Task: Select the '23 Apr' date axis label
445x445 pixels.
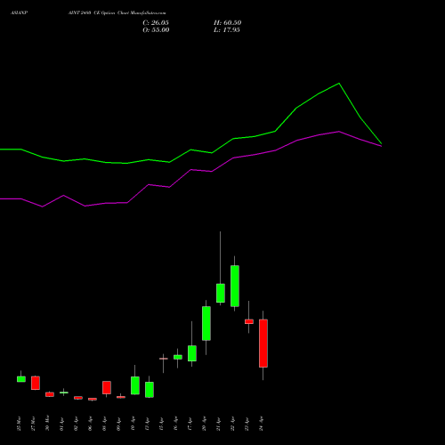Action: (247, 424)
